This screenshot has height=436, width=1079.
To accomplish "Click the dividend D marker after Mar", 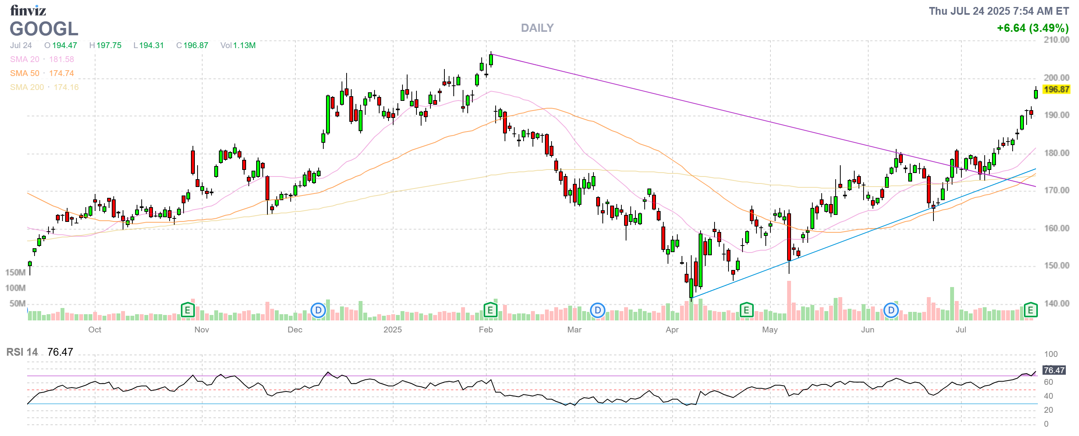I will 597,310.
